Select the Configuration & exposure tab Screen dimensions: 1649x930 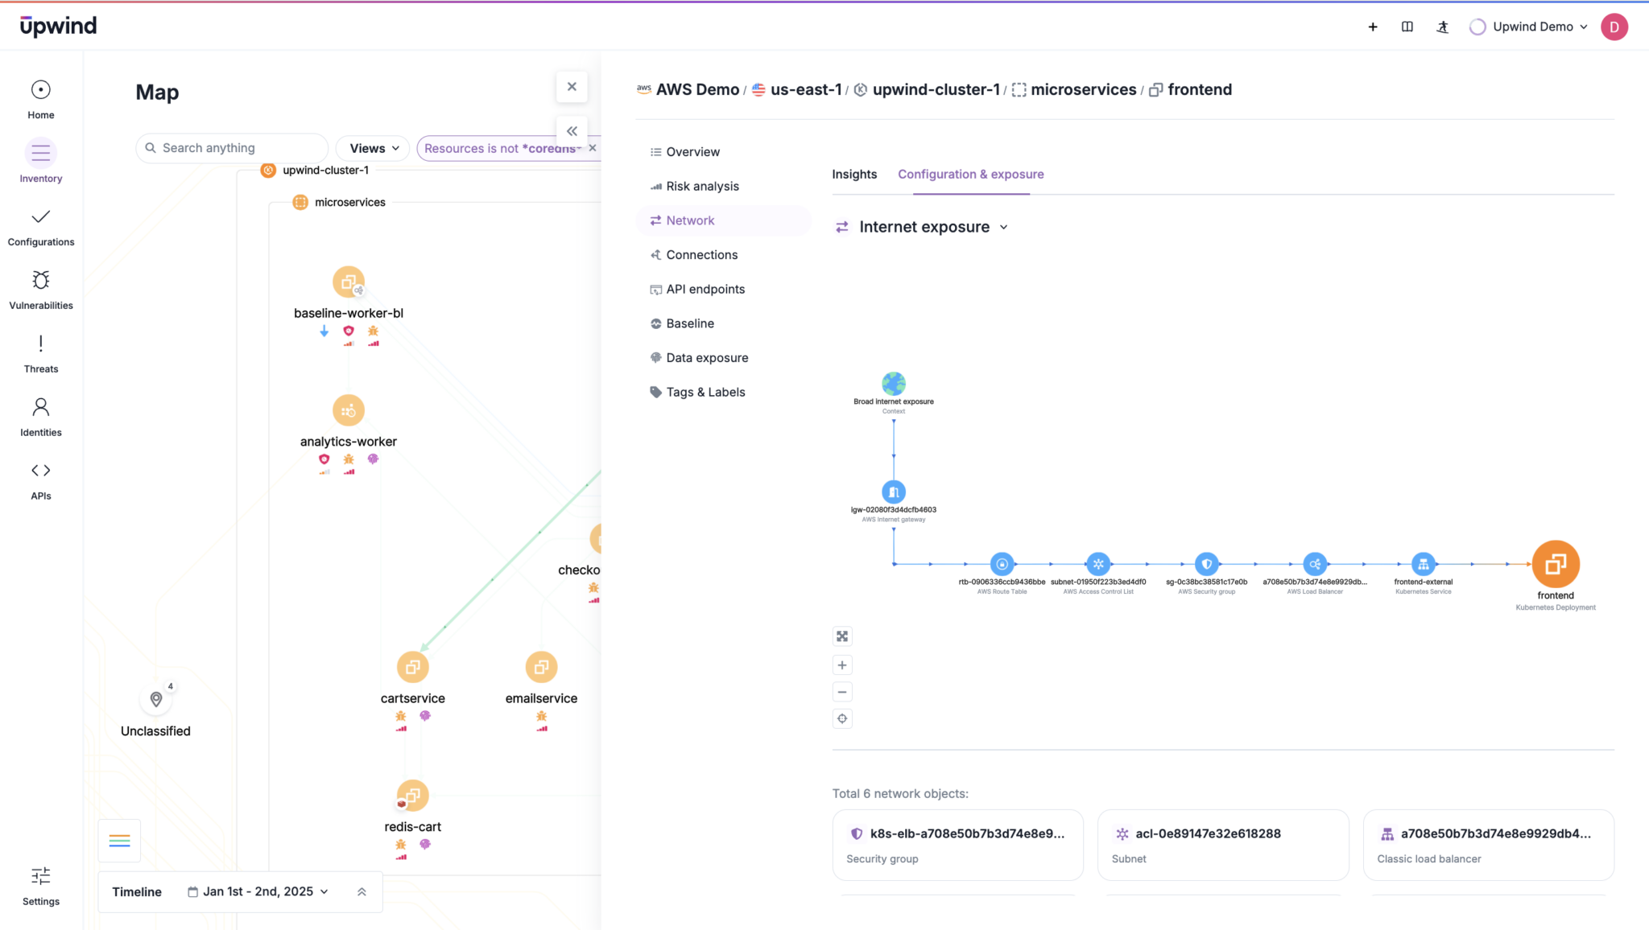point(970,174)
